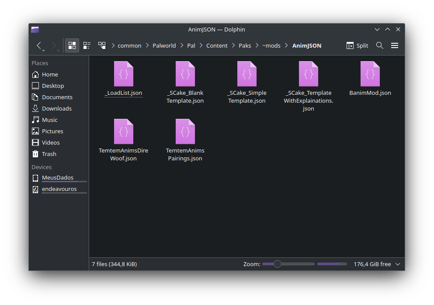Expand the chevron before ~mods in breadcrumb
The height and width of the screenshot is (305, 434).
pyautogui.click(x=257, y=45)
